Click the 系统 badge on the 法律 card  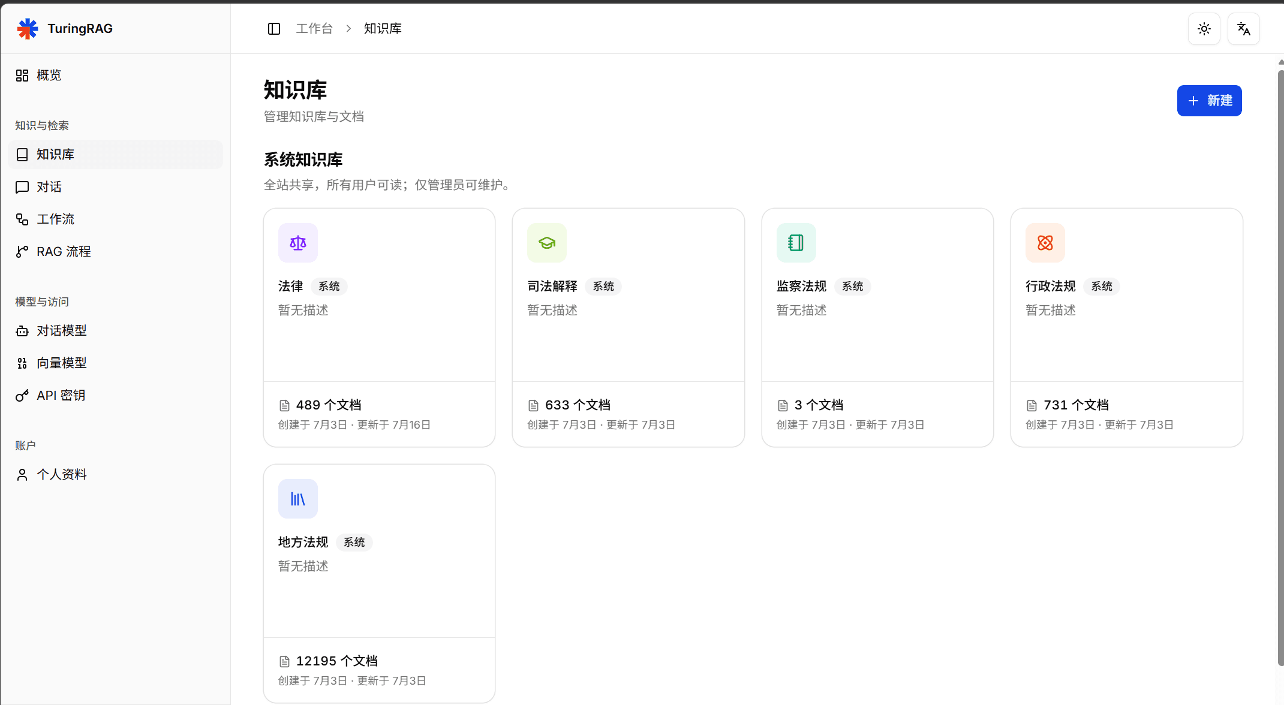329,287
